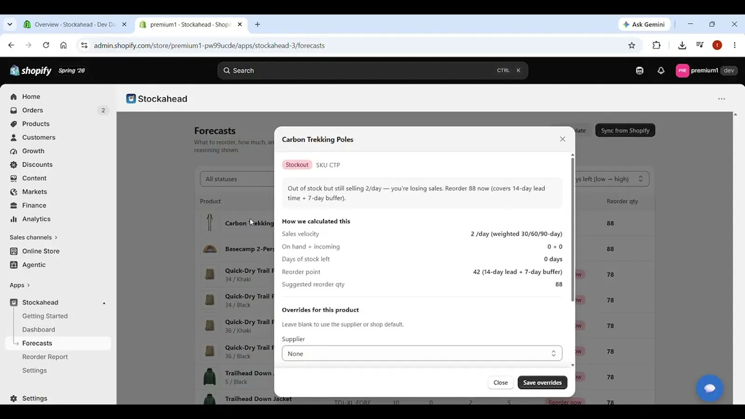This screenshot has width=745, height=419.
Task: Expand the Sales channels section
Action: (34, 237)
